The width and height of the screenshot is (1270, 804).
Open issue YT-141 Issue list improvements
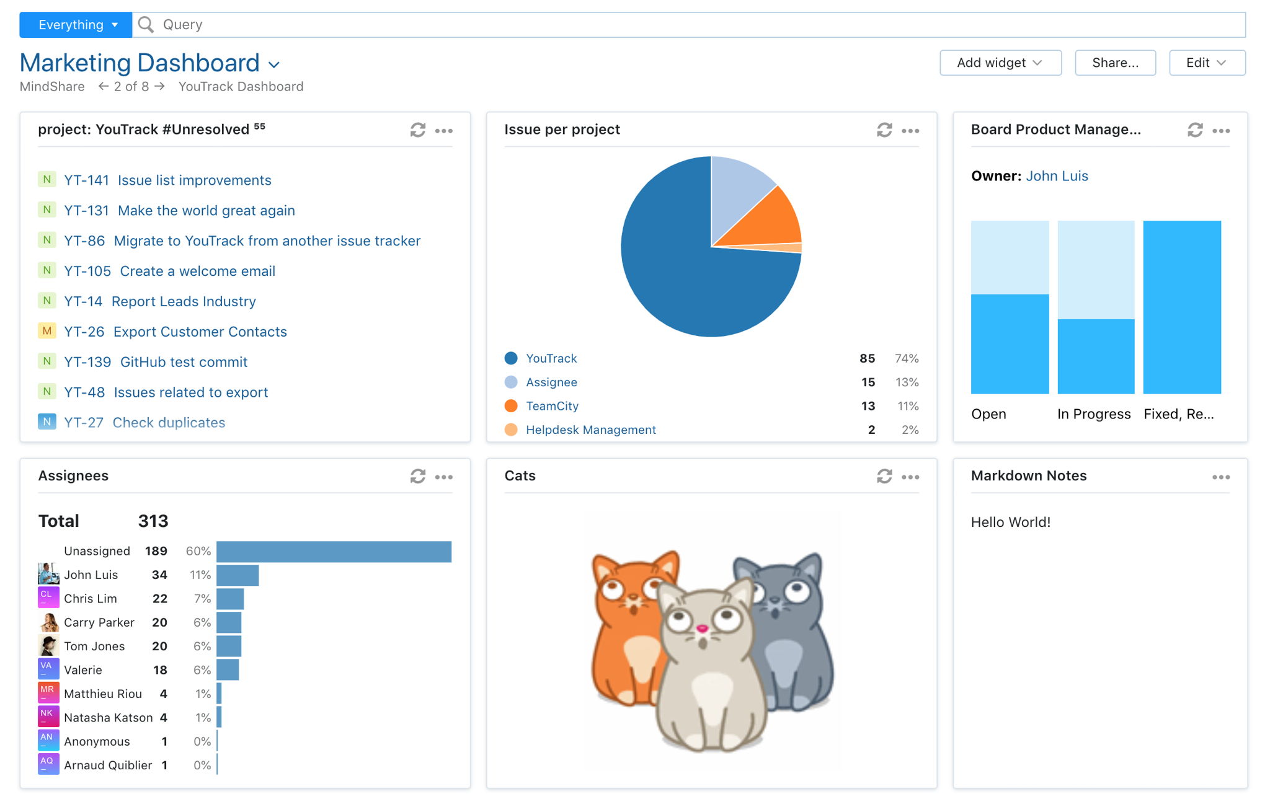(167, 180)
